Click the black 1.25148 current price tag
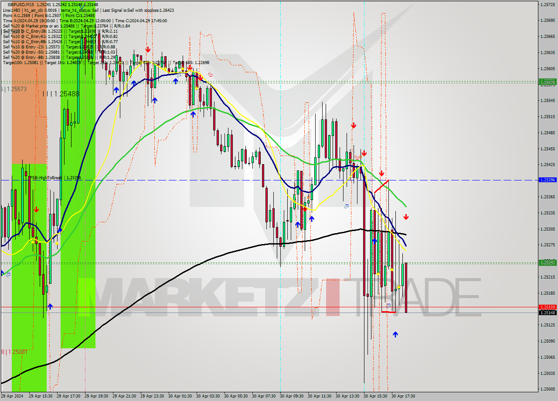Viewport: 558px width, 401px height. coord(548,313)
